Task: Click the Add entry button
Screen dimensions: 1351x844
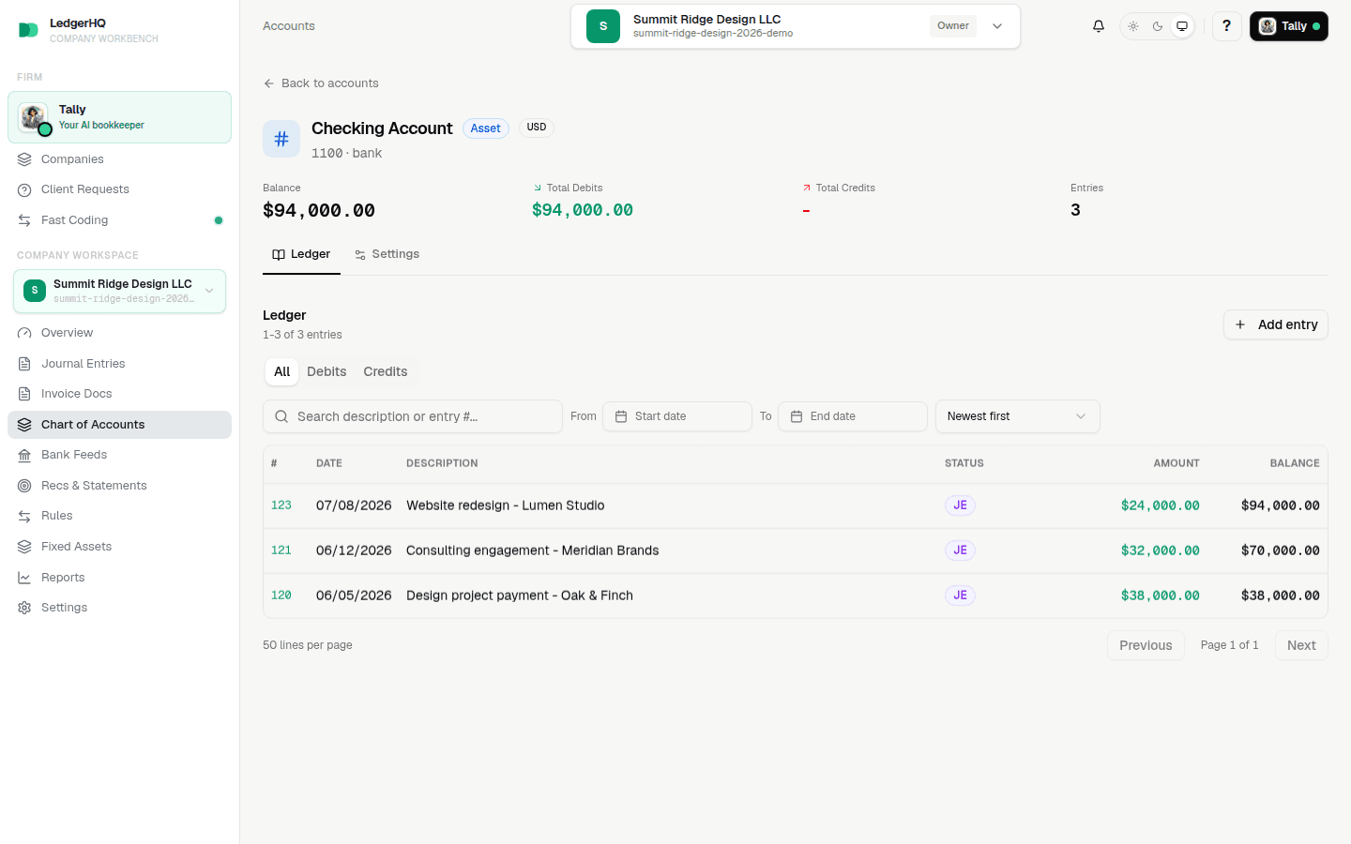Action: (1275, 324)
